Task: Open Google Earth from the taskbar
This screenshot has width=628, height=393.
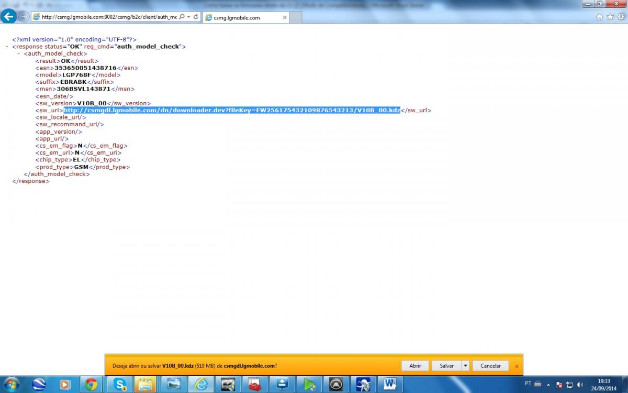Action: point(38,385)
